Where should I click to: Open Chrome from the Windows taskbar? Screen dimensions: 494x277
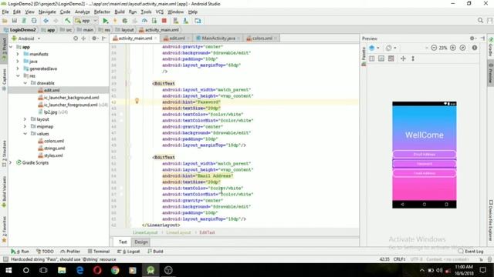115,270
